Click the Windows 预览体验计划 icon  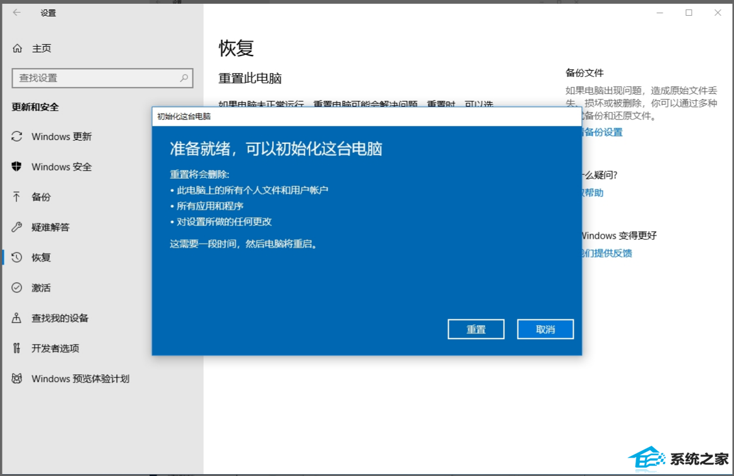tap(17, 378)
